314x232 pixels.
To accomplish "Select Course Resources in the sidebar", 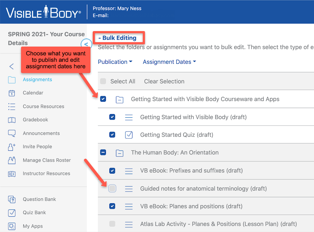I will (43, 106).
